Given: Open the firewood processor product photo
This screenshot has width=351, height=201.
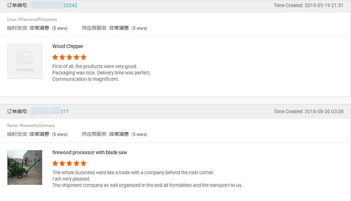Looking at the screenshot, I should tap(25, 167).
